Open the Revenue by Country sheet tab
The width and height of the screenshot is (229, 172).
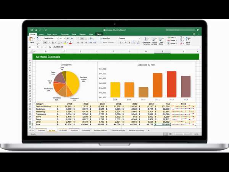pos(136,131)
